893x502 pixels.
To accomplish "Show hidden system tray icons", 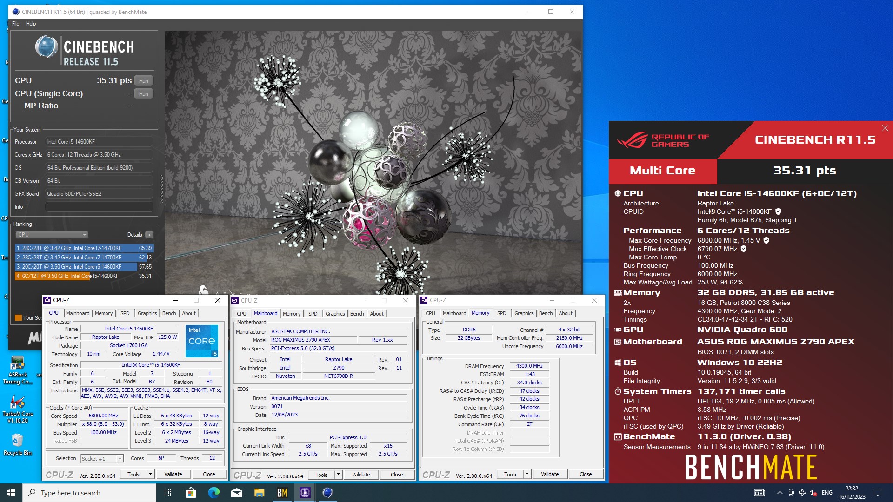I will pyautogui.click(x=780, y=493).
